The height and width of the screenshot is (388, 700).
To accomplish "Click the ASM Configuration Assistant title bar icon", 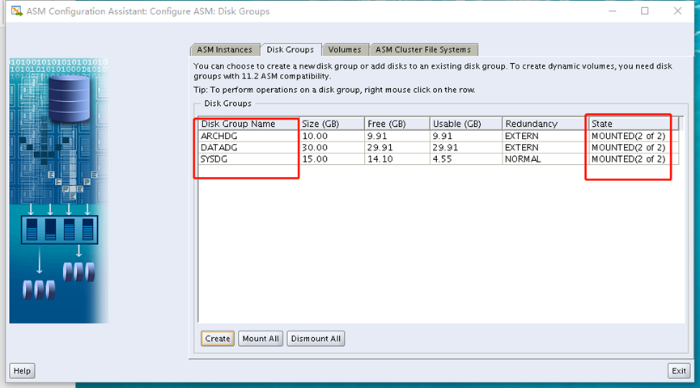I will (x=16, y=11).
